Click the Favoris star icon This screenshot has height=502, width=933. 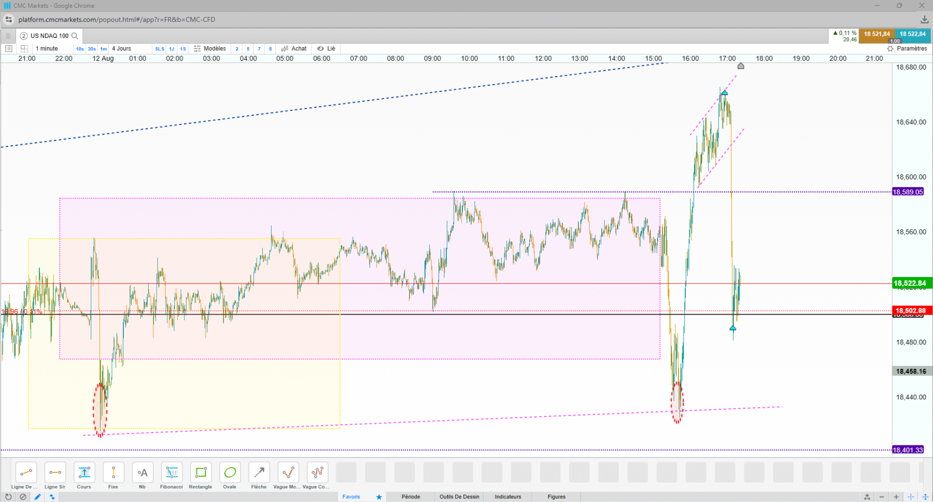pyautogui.click(x=379, y=497)
